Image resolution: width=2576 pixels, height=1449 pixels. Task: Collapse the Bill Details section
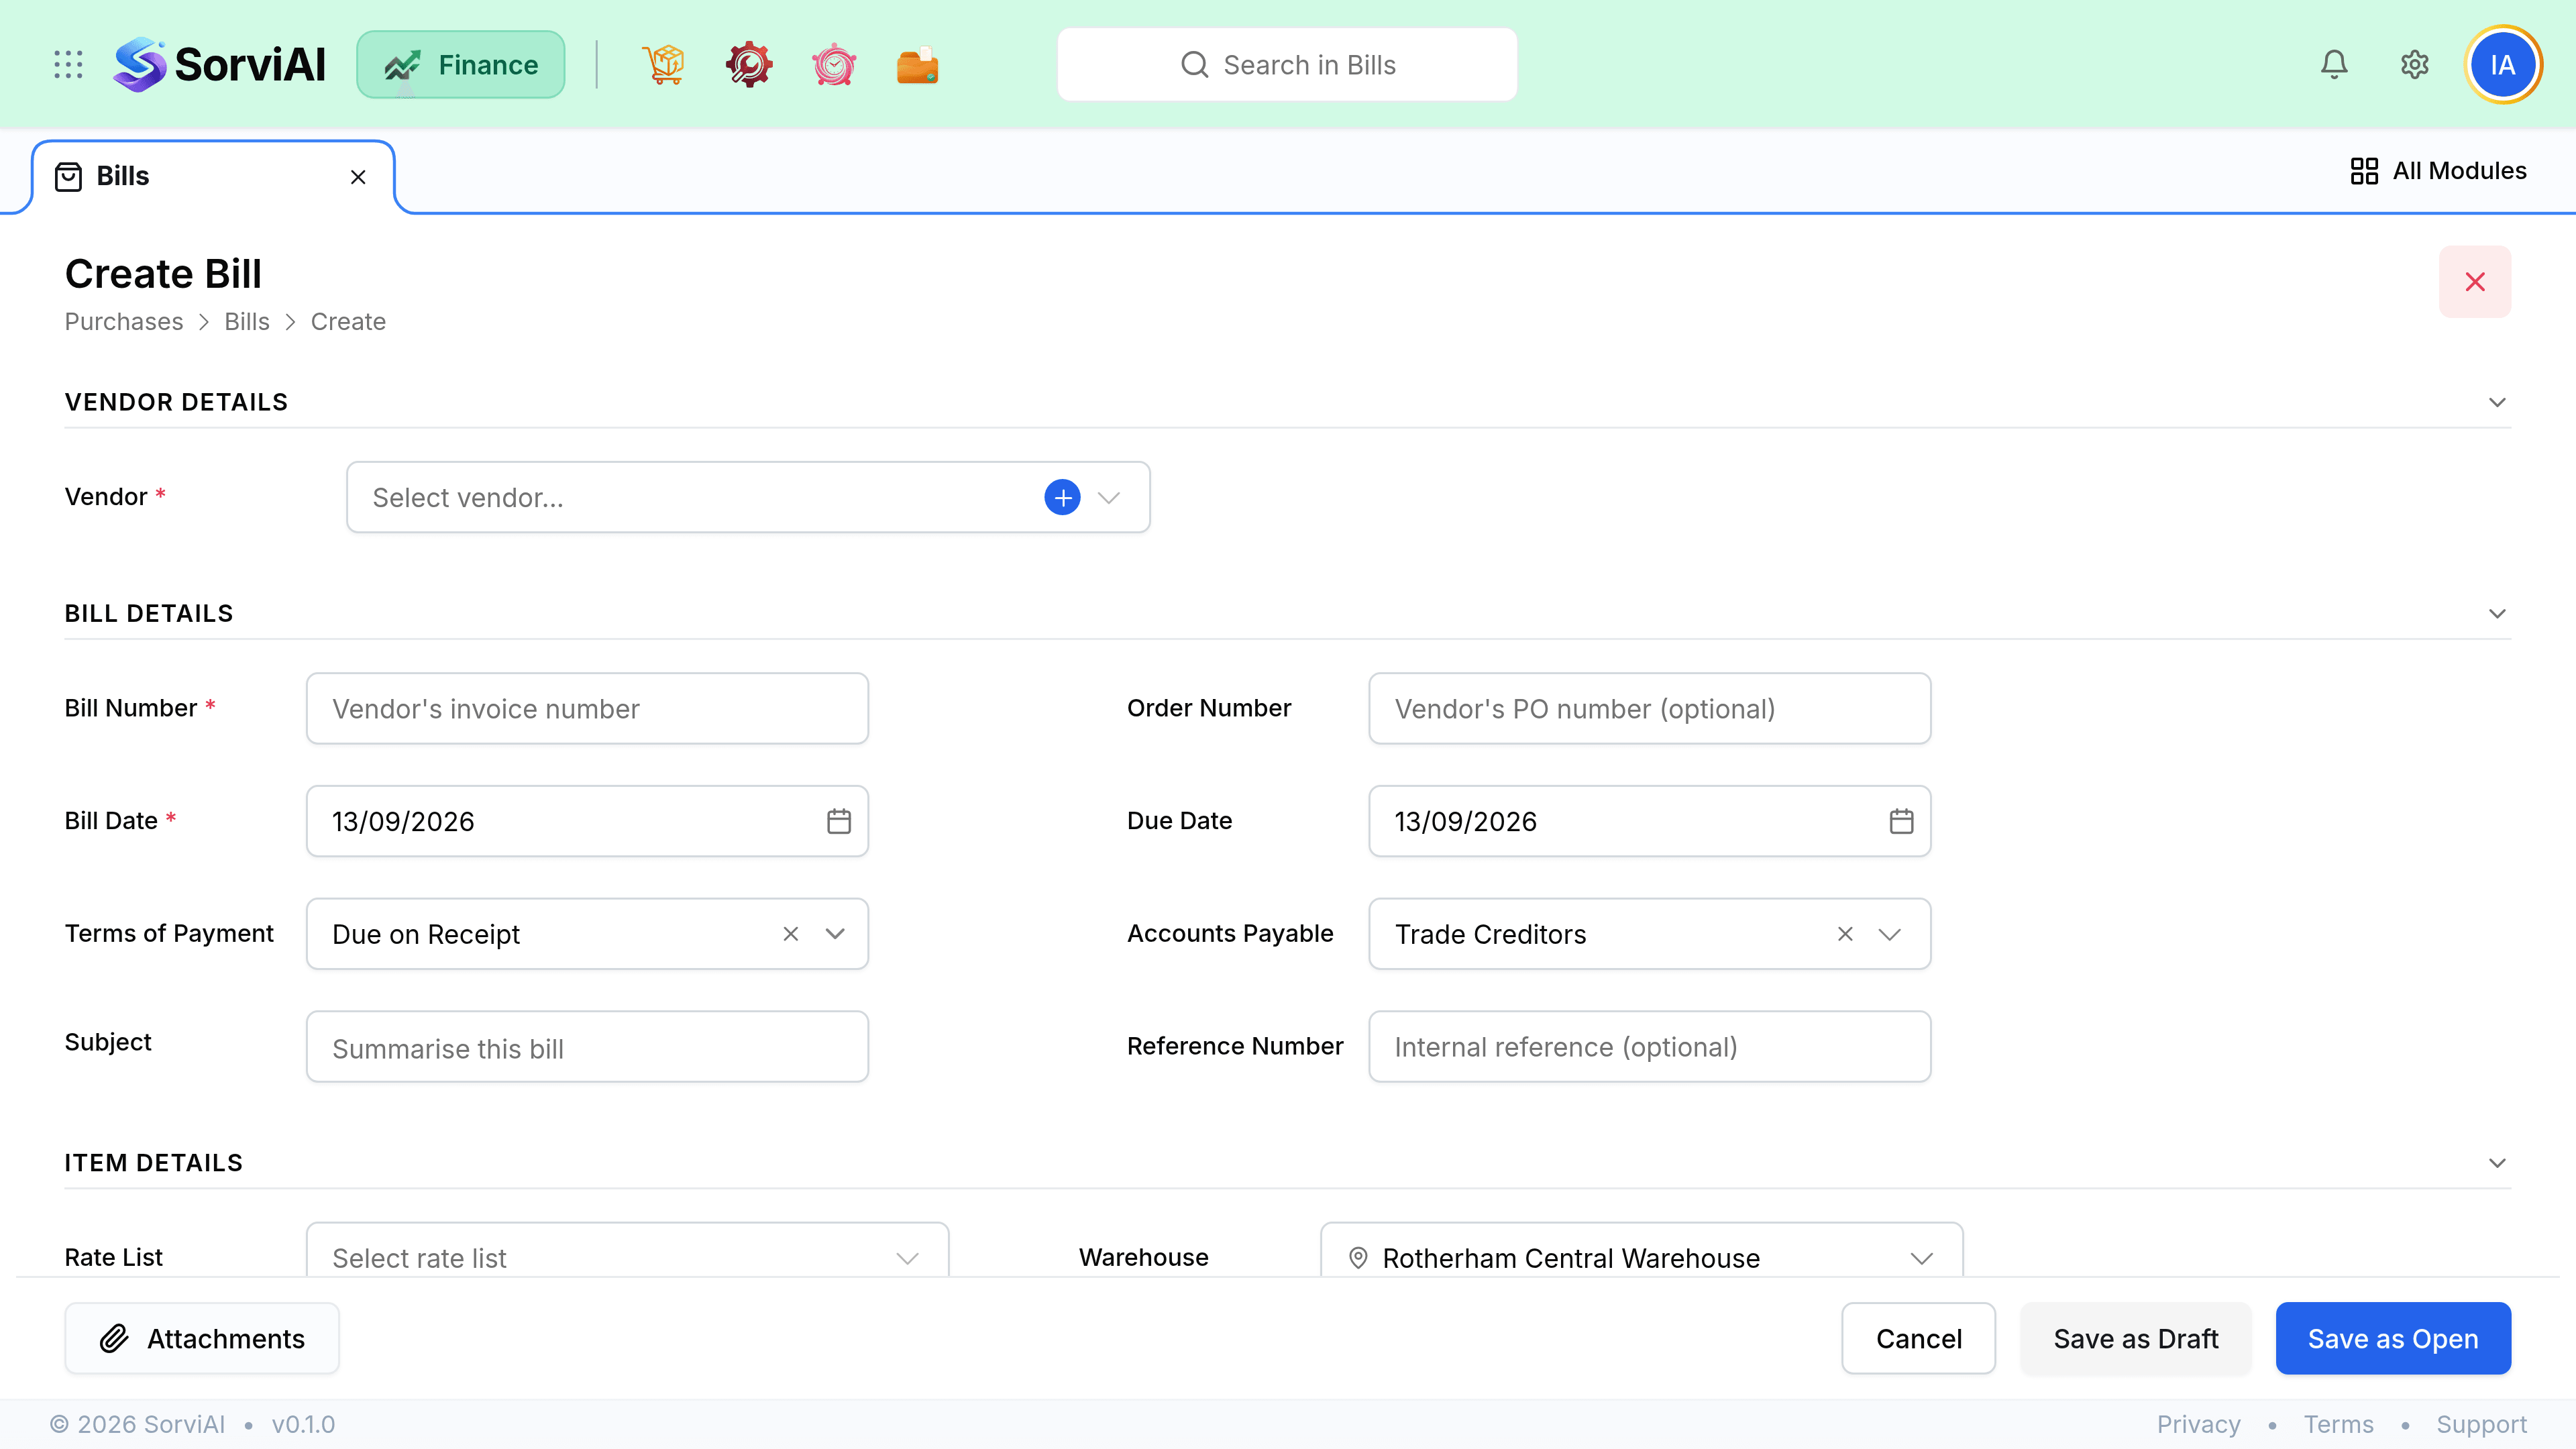[2497, 613]
